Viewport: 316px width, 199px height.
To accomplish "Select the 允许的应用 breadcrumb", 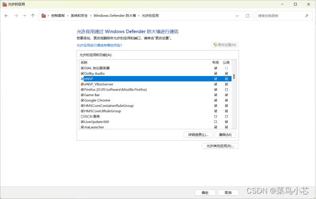I will click(x=150, y=15).
